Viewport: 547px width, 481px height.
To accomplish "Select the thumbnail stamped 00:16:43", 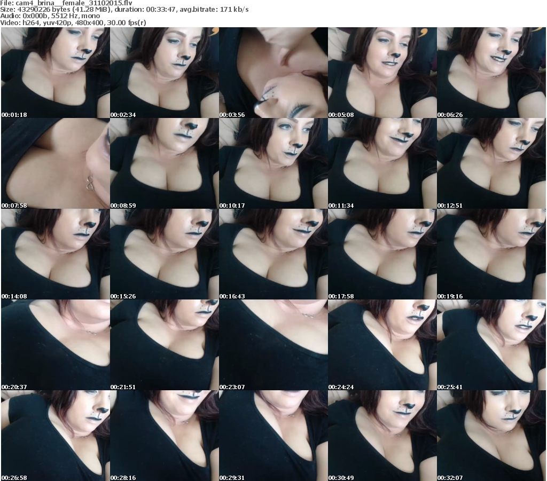I will pyautogui.click(x=273, y=254).
